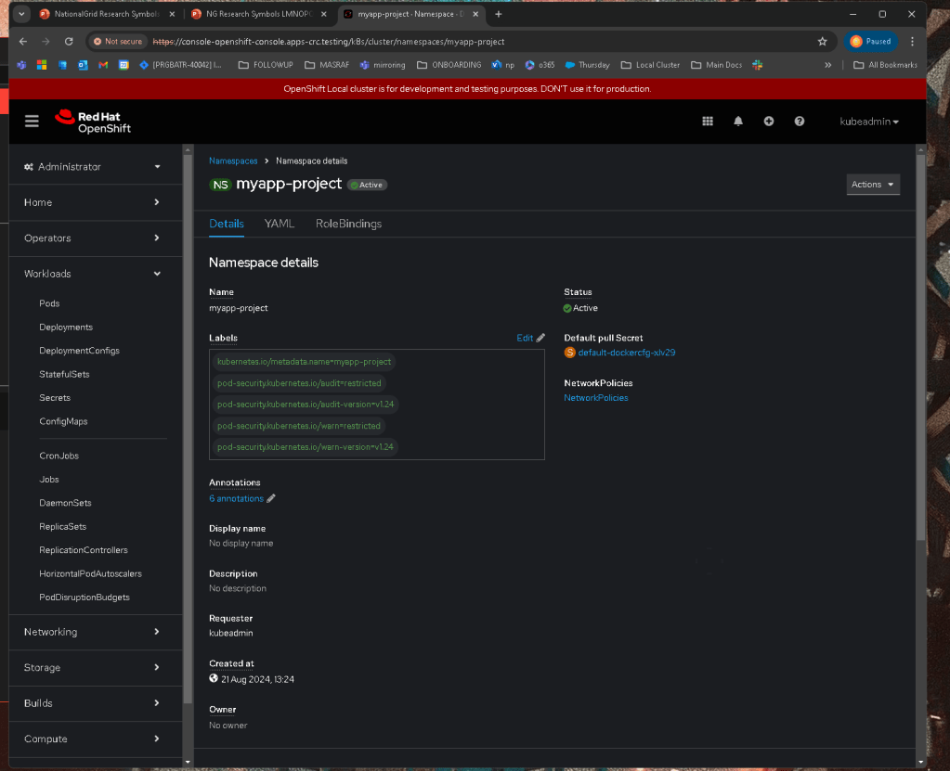Open a new browser tab with plus
Screen dimensions: 950x771
498,14
